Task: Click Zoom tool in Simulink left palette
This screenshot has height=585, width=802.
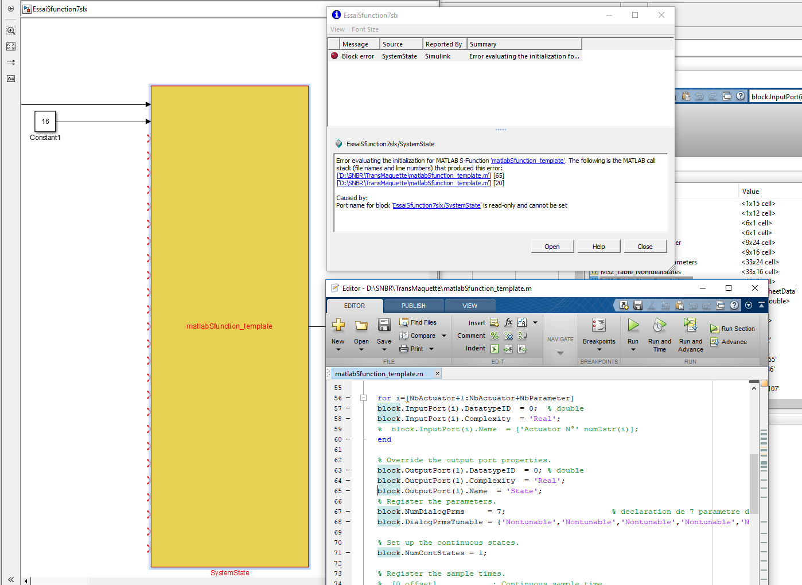Action: click(x=11, y=30)
